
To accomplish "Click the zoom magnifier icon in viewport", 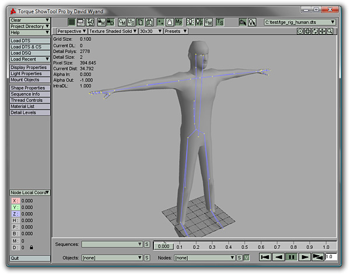I will coord(330,31).
